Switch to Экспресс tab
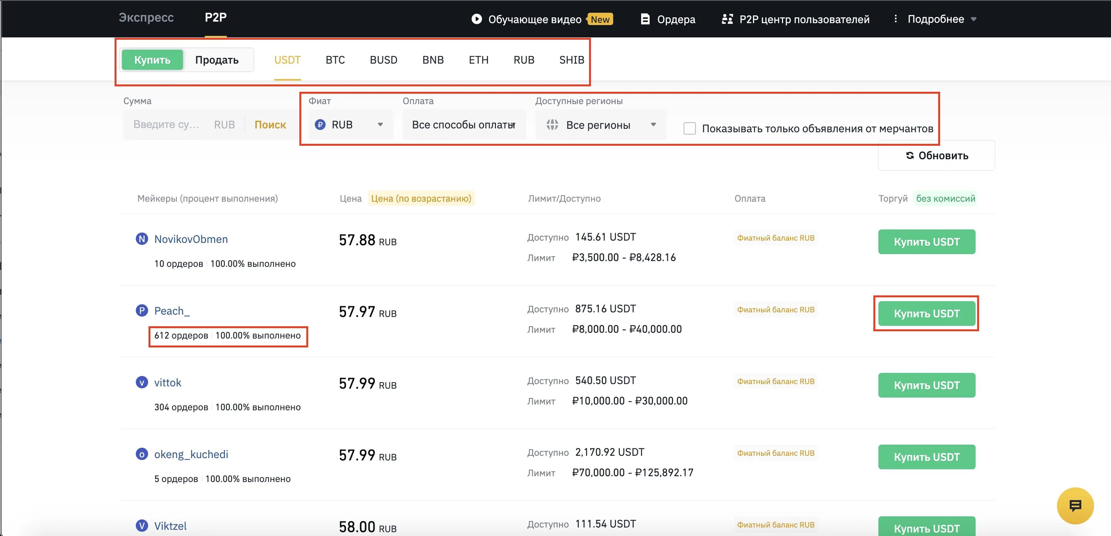Image resolution: width=1111 pixels, height=536 pixels. (x=146, y=17)
